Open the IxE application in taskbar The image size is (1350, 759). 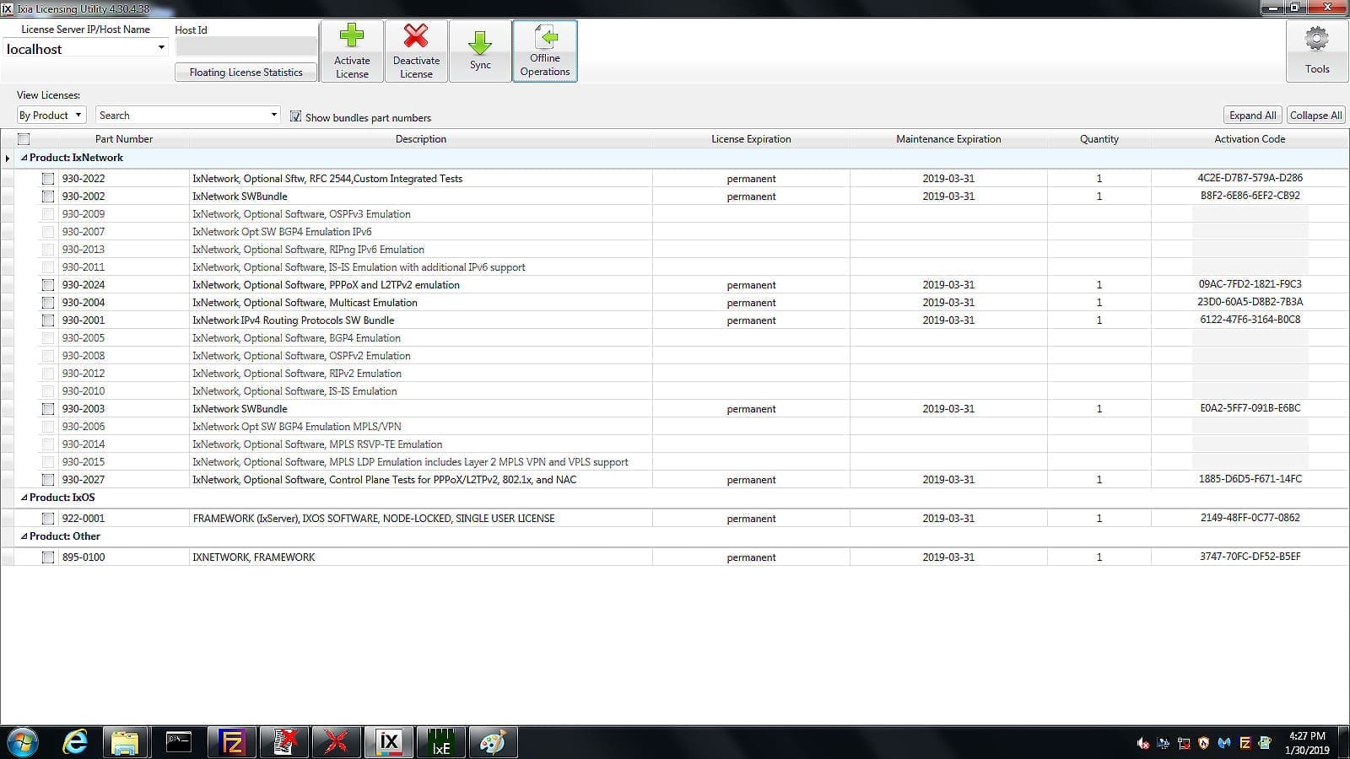440,742
